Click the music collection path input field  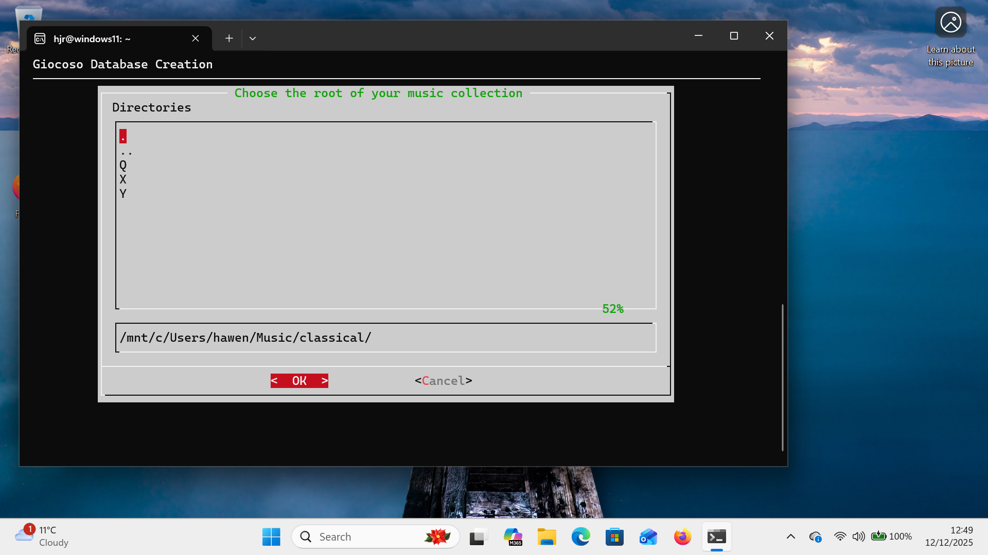click(x=386, y=338)
